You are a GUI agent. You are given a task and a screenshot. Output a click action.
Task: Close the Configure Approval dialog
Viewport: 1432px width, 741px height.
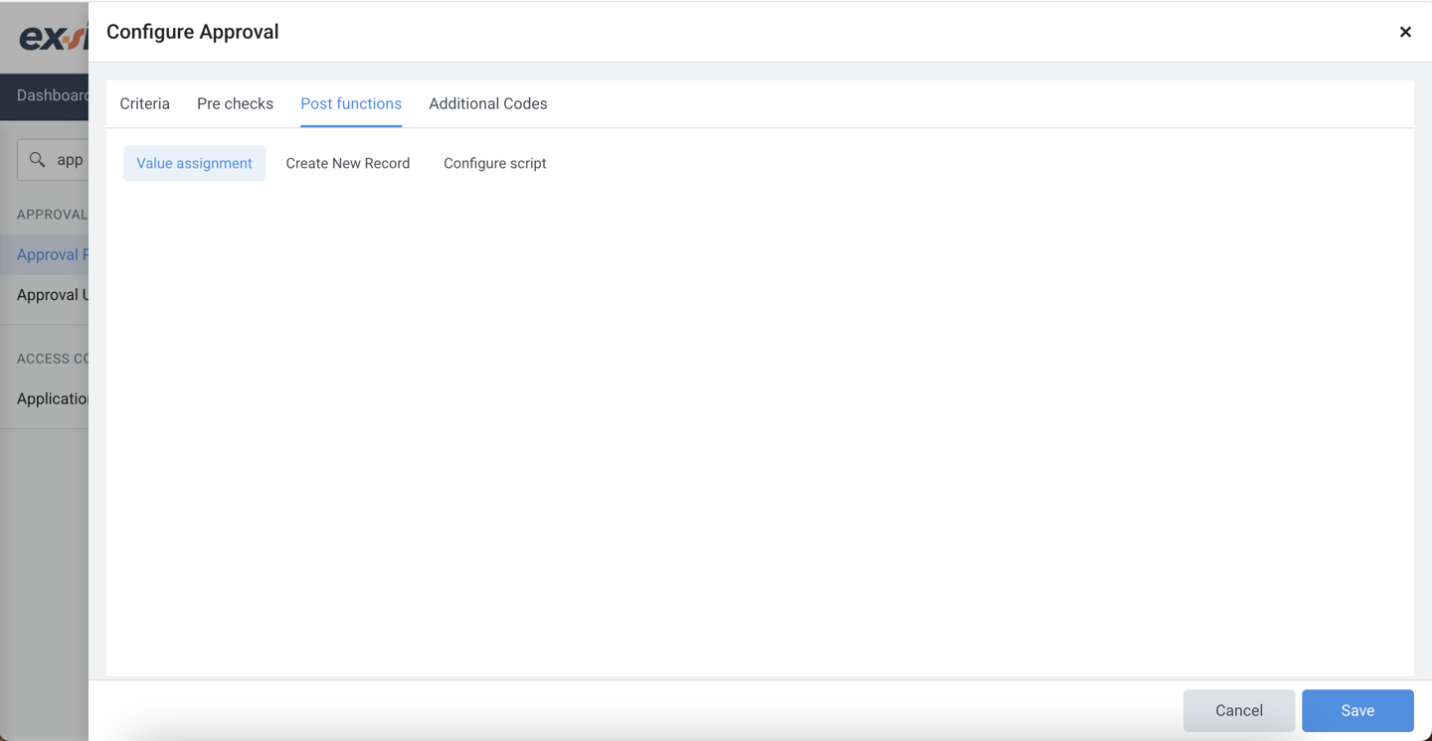point(1405,32)
